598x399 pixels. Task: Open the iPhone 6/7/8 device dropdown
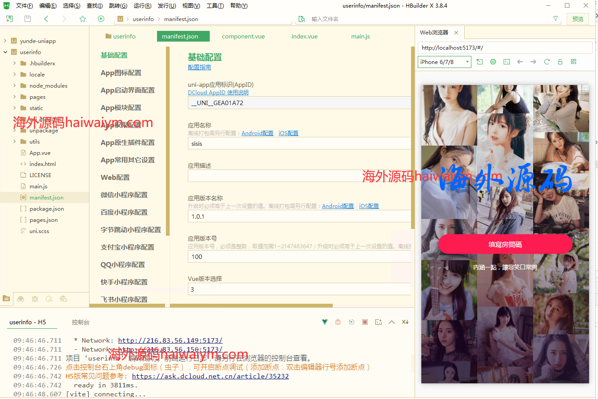444,62
